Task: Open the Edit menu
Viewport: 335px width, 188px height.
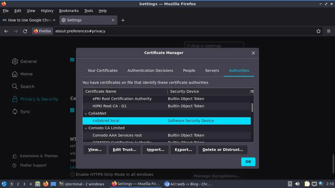Action: (x=18, y=11)
